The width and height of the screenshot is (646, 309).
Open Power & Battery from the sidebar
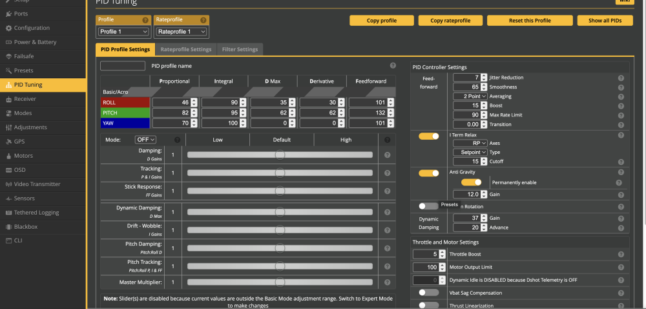pyautogui.click(x=36, y=42)
